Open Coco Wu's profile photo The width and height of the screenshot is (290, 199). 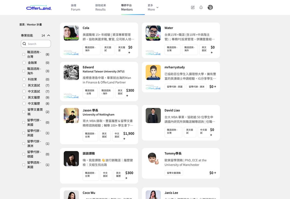(71, 195)
